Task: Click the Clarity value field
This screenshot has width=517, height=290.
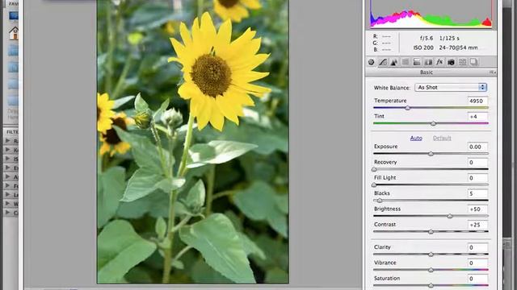Action: tap(477, 247)
